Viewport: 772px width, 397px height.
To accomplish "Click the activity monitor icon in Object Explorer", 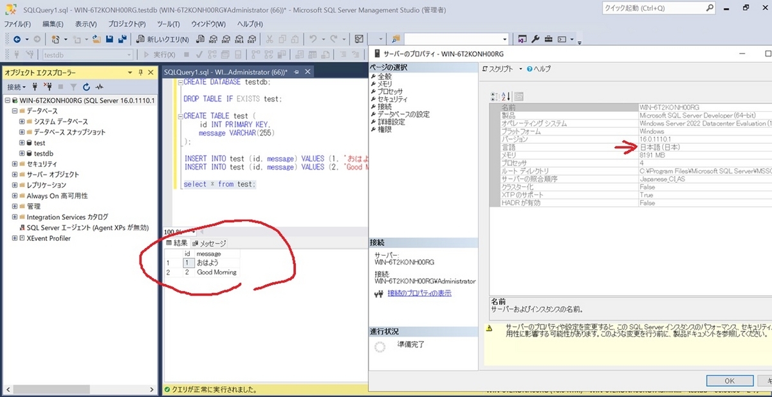I will (x=100, y=87).
